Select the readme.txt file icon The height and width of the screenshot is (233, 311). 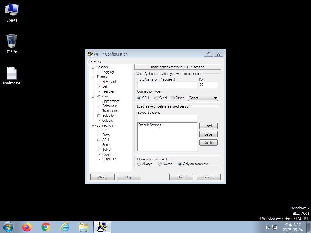click(12, 76)
